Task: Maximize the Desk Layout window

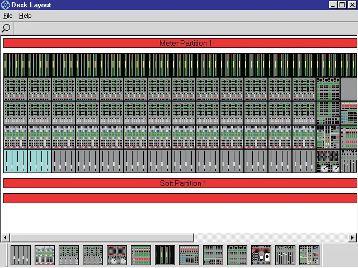Action: coord(342,5)
